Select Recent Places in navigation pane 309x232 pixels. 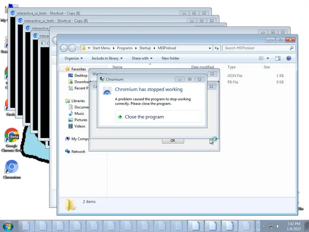pyautogui.click(x=81, y=88)
